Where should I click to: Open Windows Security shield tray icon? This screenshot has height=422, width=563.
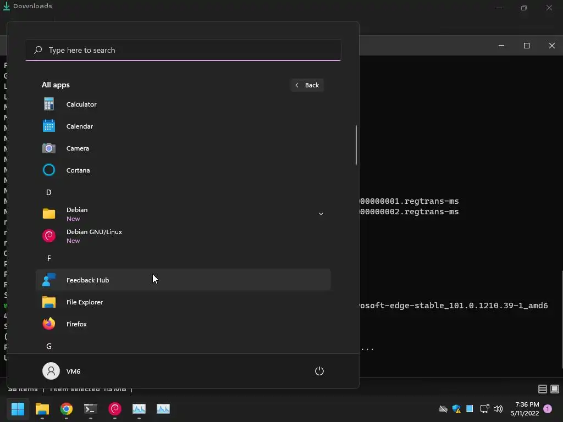[x=456, y=408]
